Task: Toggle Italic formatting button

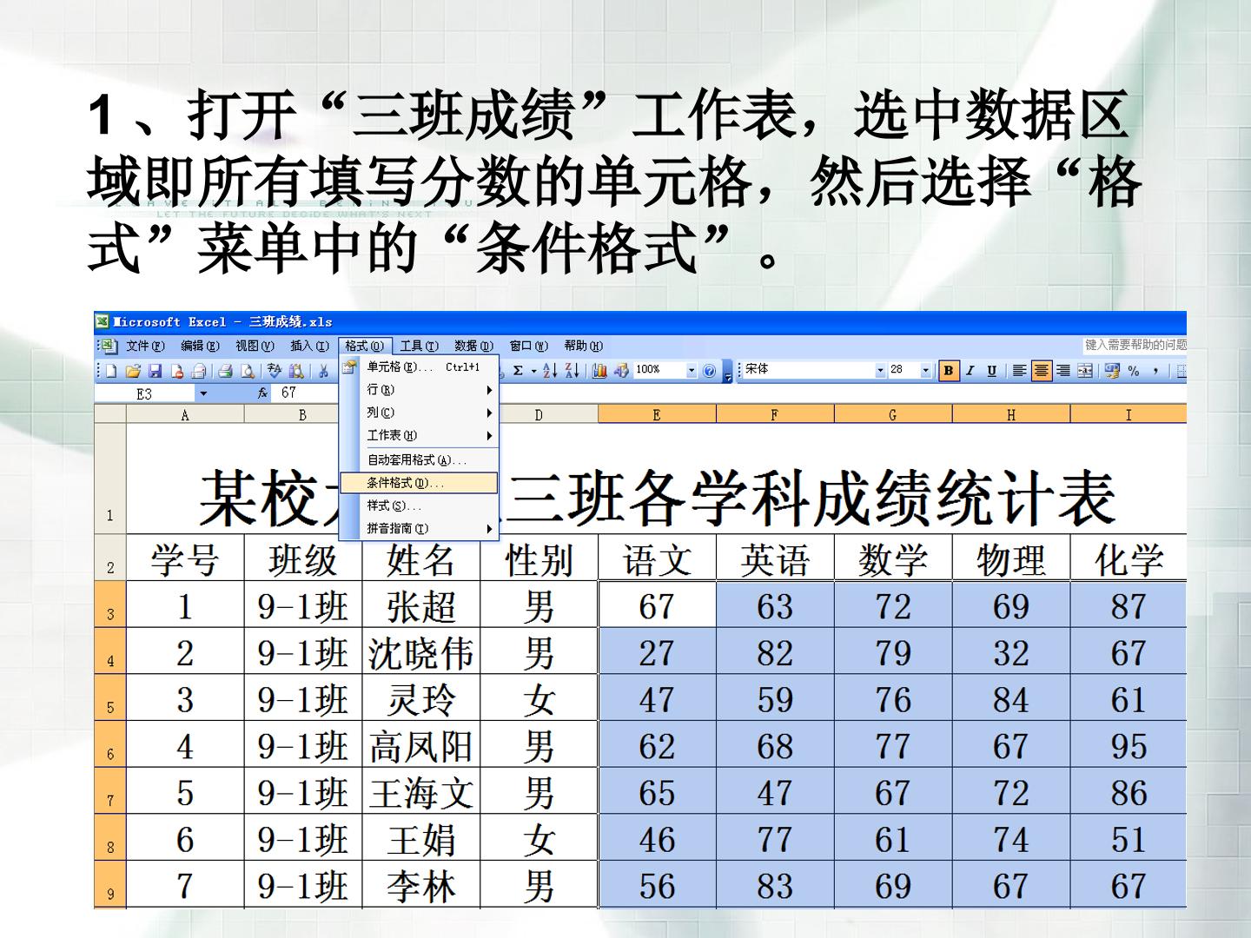Action: [970, 371]
